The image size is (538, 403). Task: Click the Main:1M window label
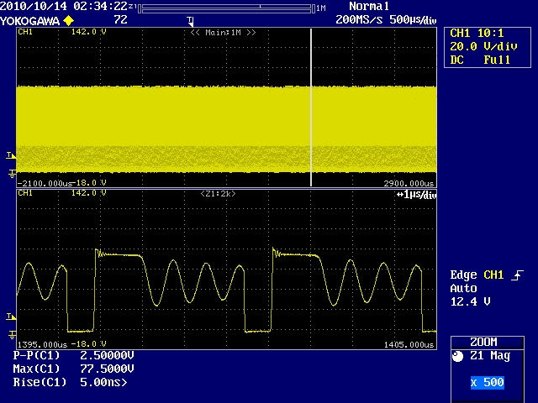223,32
